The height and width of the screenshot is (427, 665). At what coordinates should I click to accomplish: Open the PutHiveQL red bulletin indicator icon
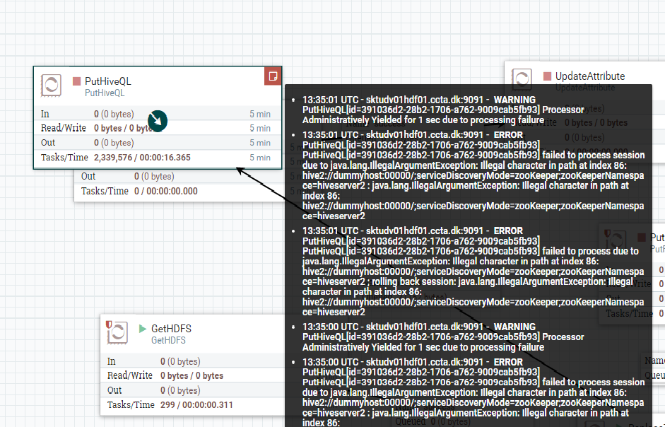(x=273, y=76)
